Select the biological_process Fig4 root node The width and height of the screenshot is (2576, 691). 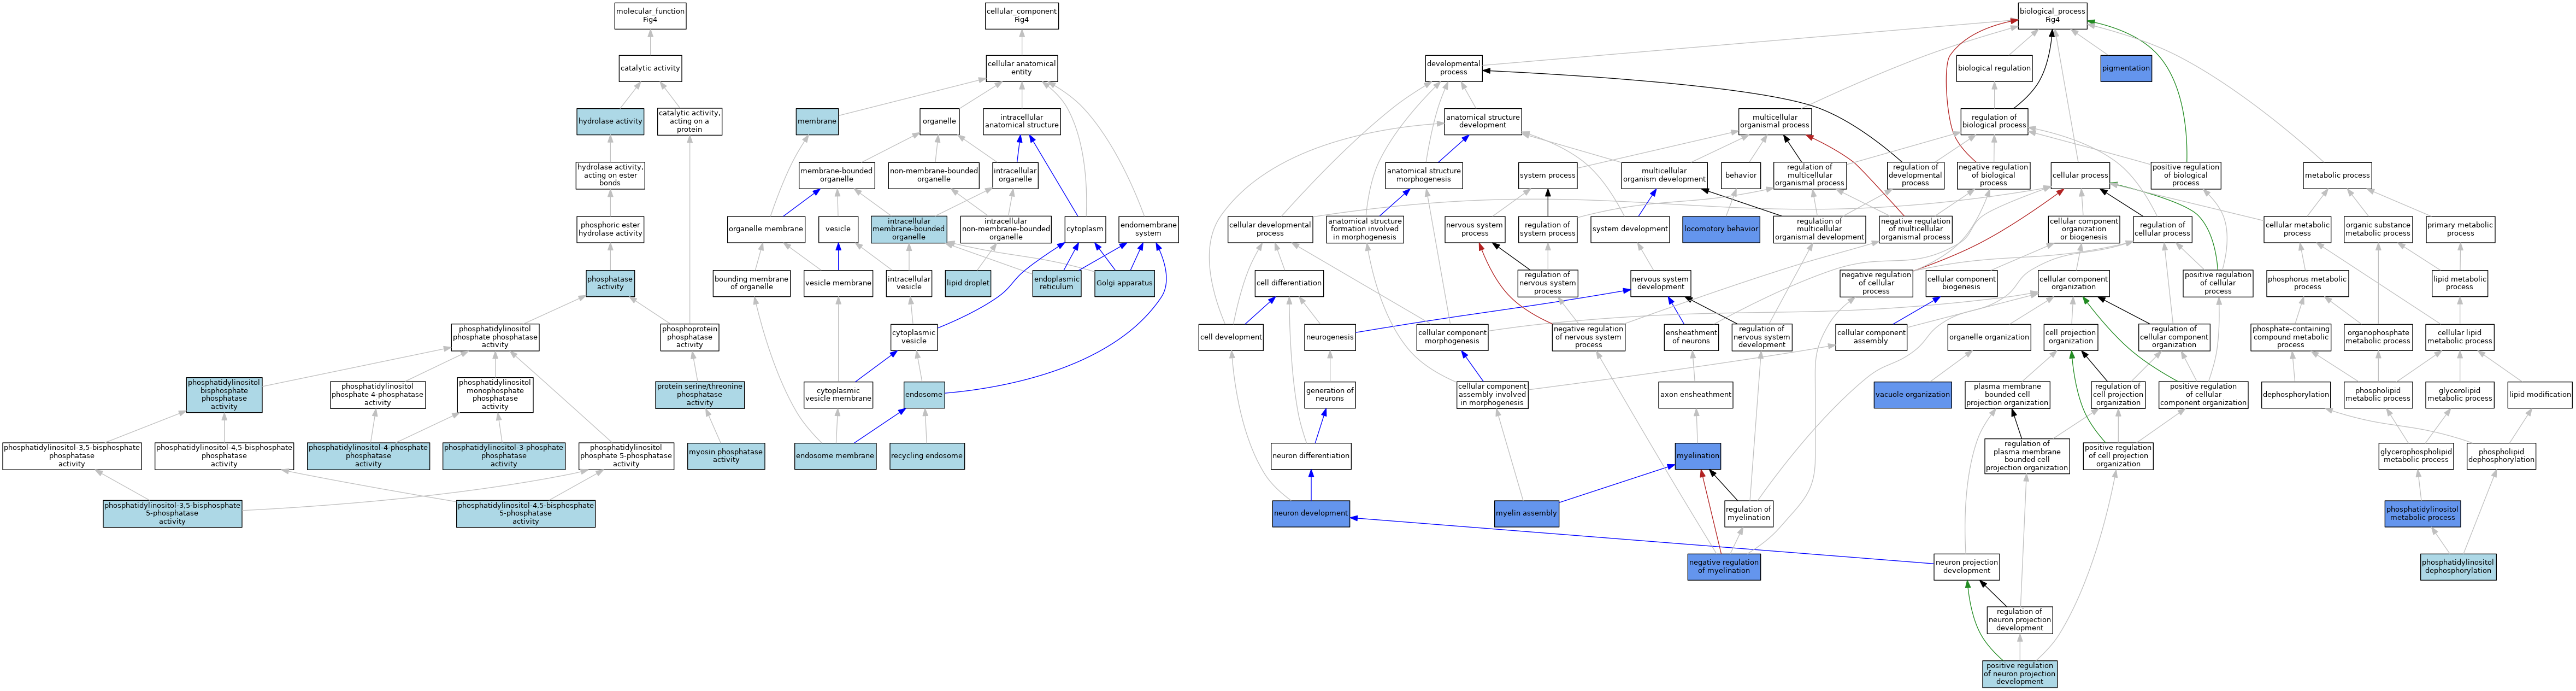click(x=2052, y=16)
